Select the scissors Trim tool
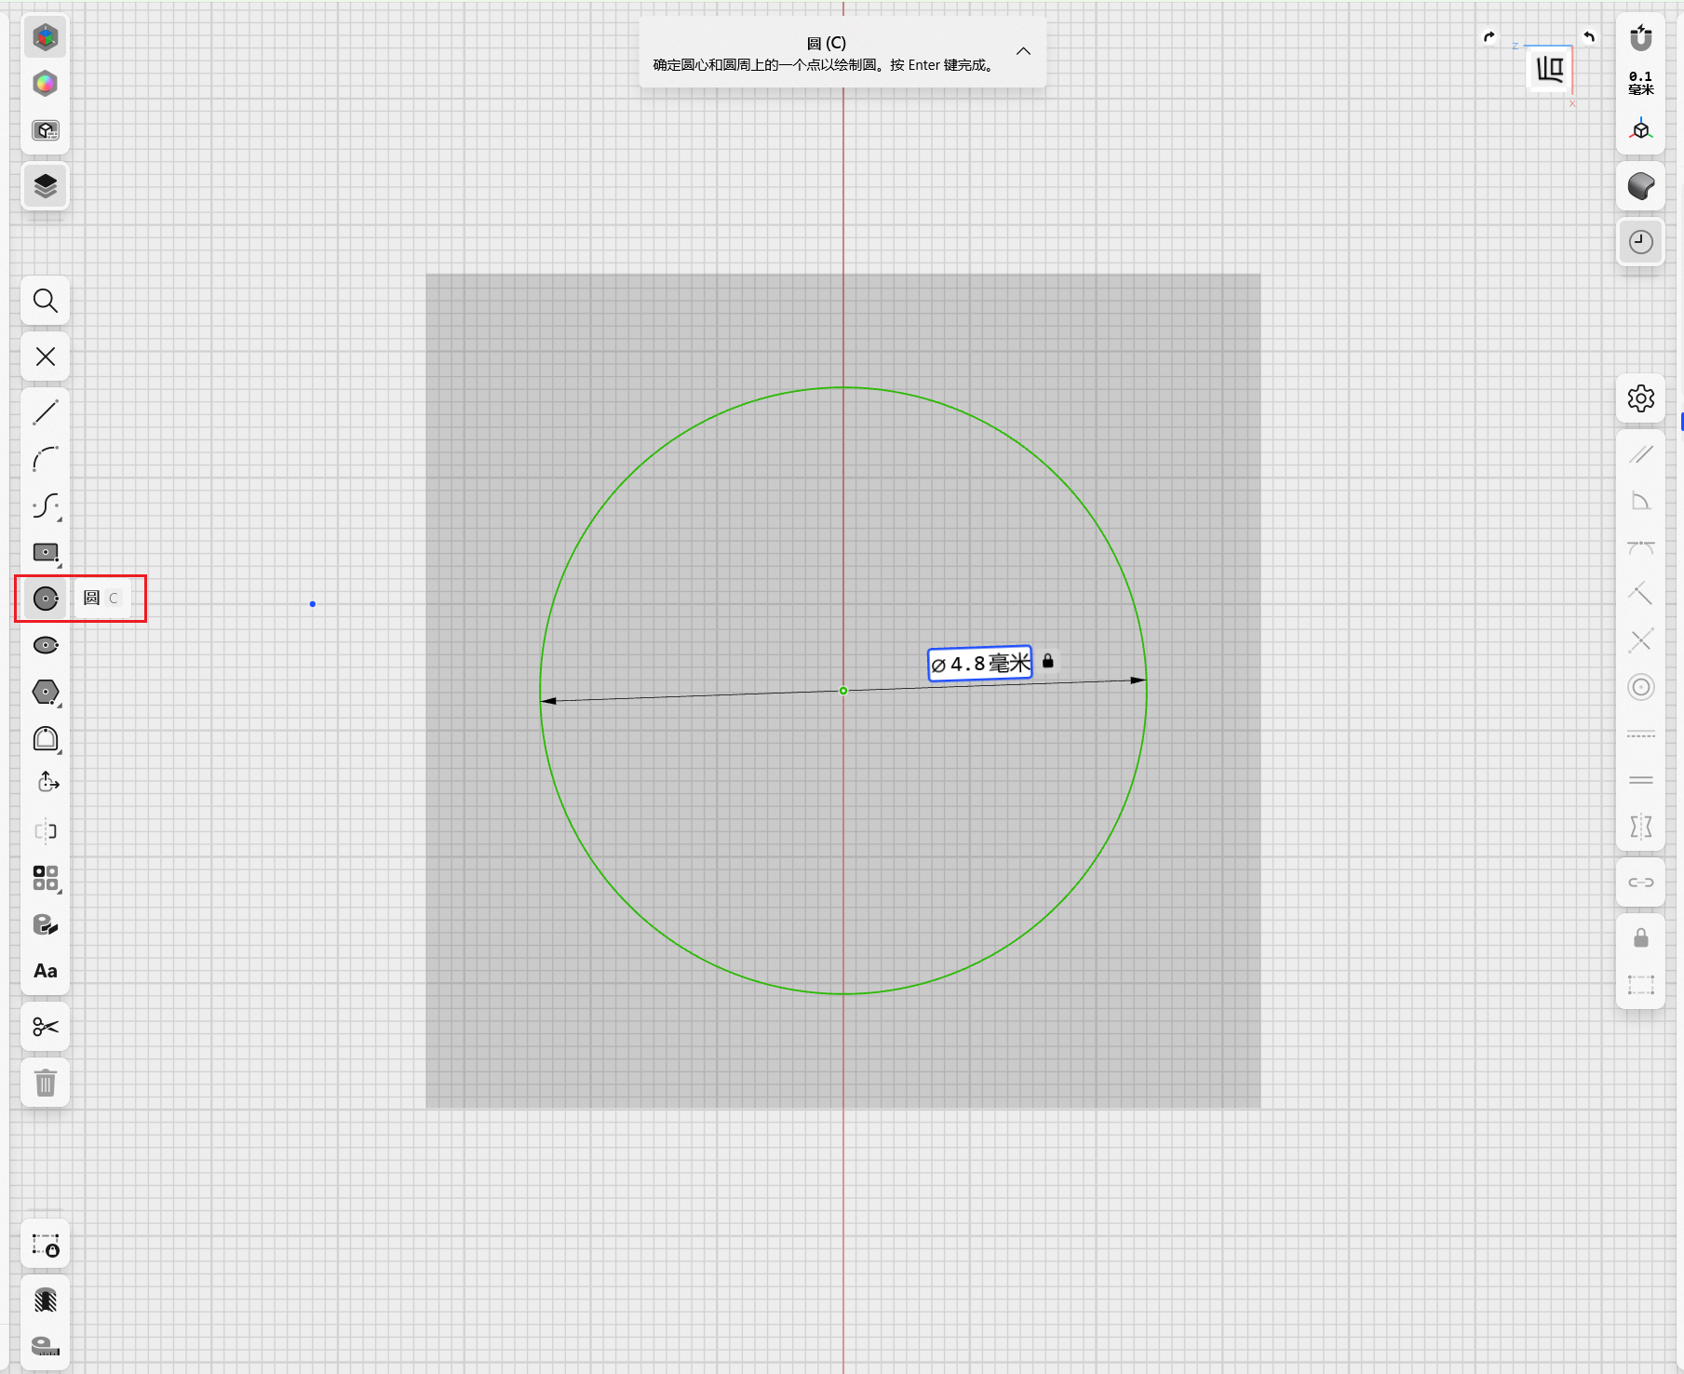 [x=46, y=1027]
